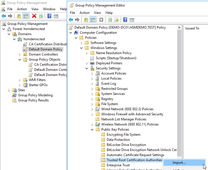
Task: Click Export List icon in Editor toolbar
Action: coord(116,20)
